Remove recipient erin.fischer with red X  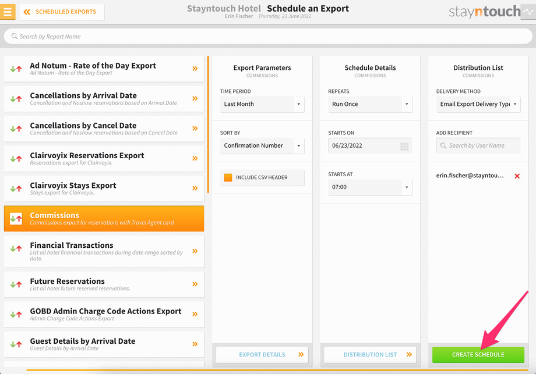[x=517, y=176]
